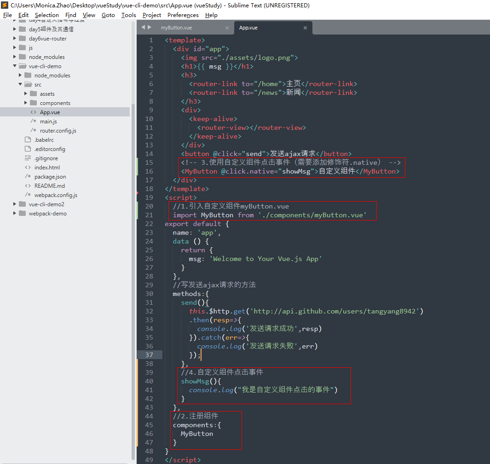Place cursor on 'export default {' line

pyautogui.click(x=197, y=224)
